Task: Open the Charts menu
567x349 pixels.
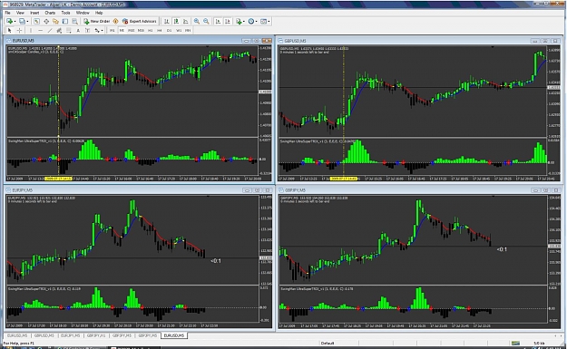Action: (x=50, y=13)
